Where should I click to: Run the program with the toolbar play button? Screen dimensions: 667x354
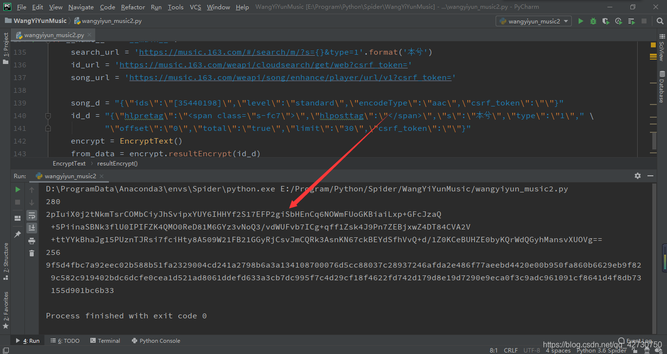pyautogui.click(x=581, y=21)
